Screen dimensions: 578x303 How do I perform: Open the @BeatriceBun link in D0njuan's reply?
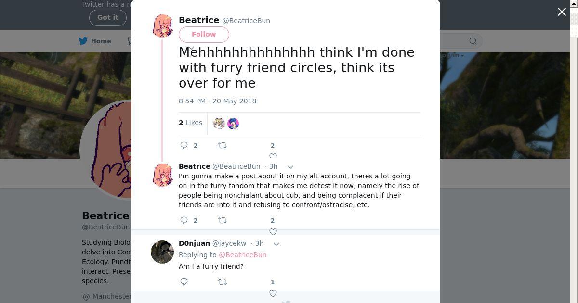[x=242, y=255]
